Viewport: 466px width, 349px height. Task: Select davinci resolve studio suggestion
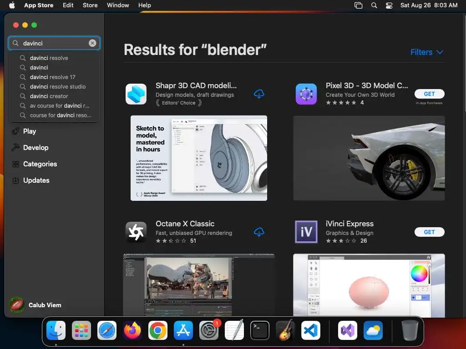pyautogui.click(x=58, y=86)
